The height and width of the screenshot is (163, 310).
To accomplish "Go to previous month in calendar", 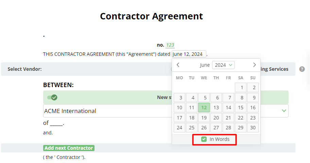I will 178,65.
